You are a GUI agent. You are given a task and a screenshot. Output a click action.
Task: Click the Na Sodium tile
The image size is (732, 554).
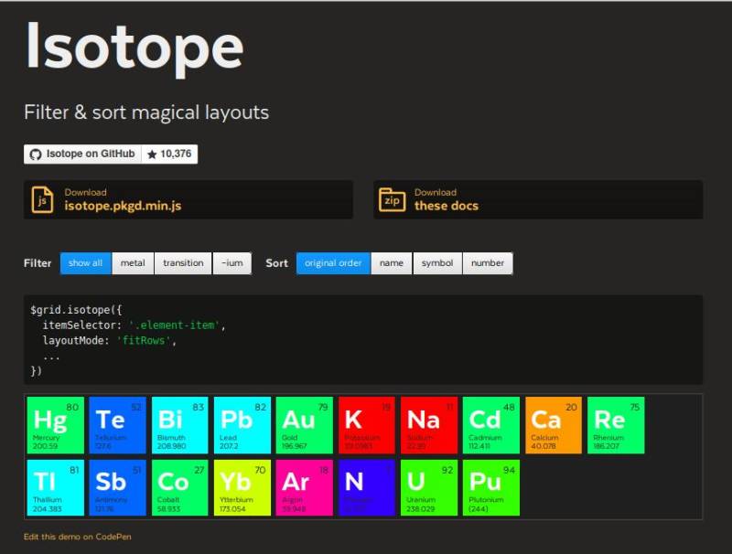pyautogui.click(x=429, y=425)
